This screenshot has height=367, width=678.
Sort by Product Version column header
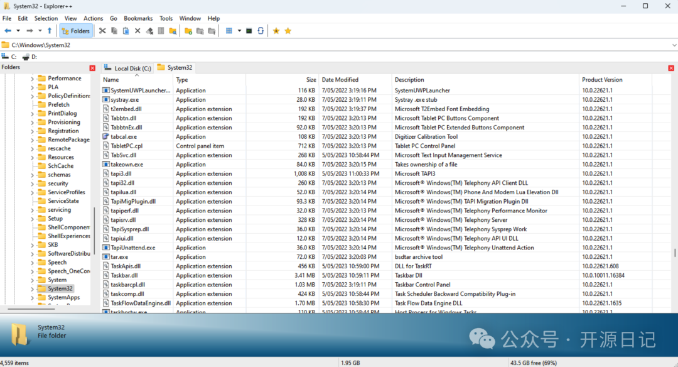pos(615,80)
